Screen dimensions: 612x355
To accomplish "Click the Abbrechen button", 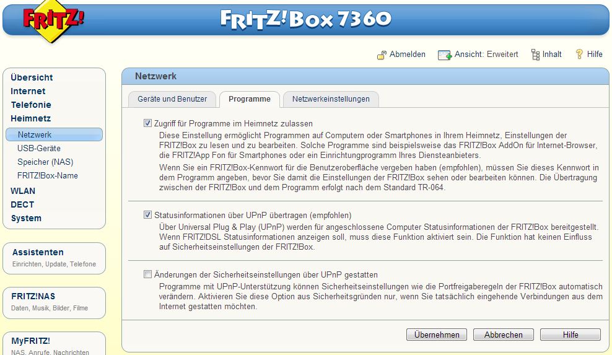I will (504, 335).
